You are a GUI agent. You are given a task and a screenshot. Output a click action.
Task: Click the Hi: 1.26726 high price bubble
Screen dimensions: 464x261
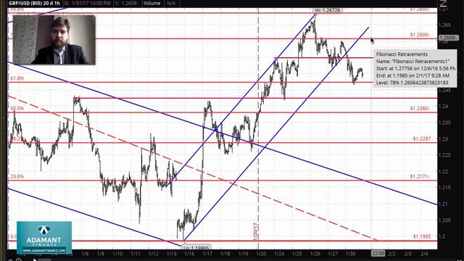point(328,10)
